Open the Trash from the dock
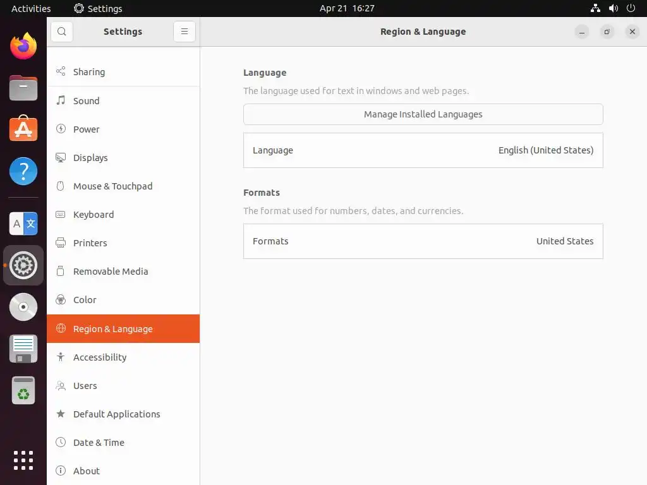 tap(23, 391)
